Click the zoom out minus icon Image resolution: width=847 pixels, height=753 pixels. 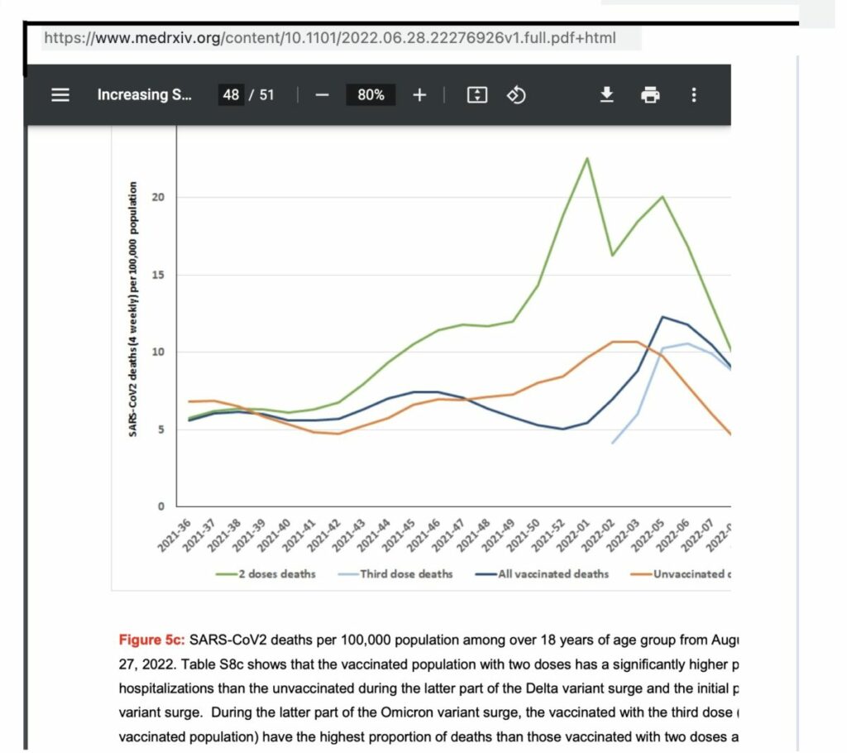click(x=322, y=95)
